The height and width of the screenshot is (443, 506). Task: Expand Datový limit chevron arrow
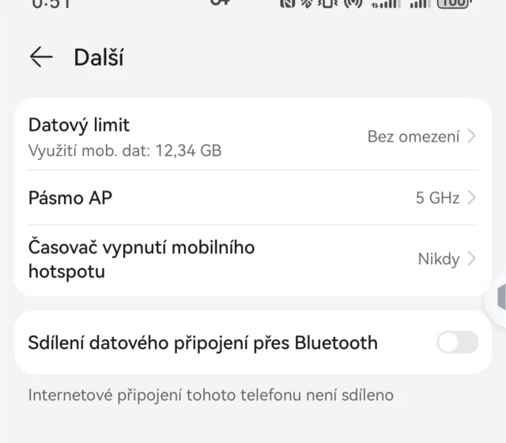point(472,136)
